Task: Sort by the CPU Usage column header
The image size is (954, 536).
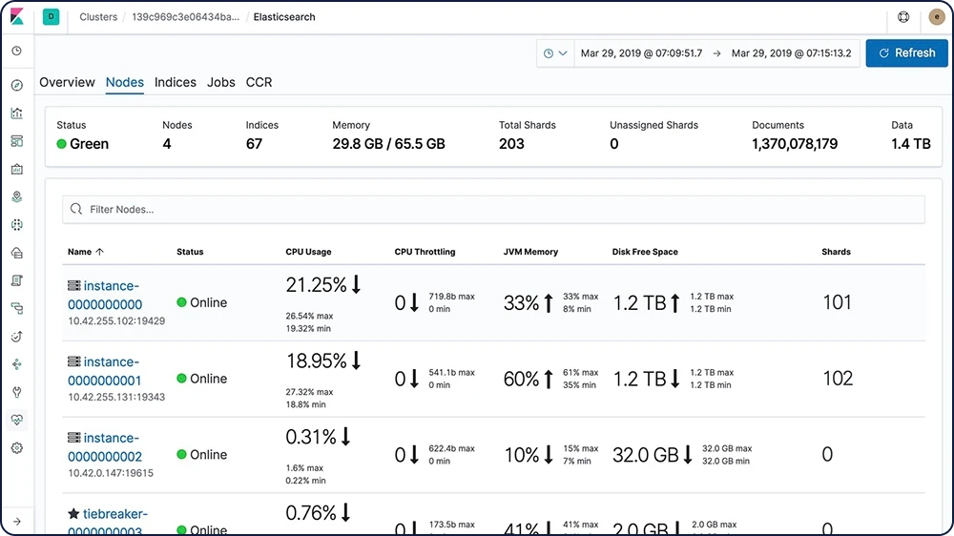Action: point(308,252)
